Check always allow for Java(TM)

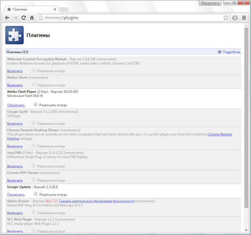click(34, 166)
